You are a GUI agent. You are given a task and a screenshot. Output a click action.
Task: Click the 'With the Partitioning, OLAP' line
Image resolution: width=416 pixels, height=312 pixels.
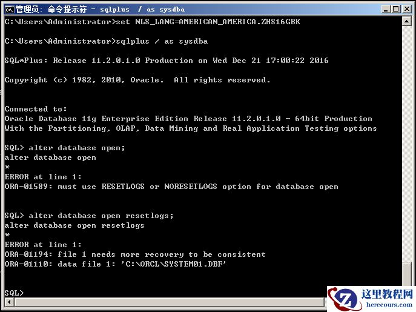pyautogui.click(x=191, y=128)
